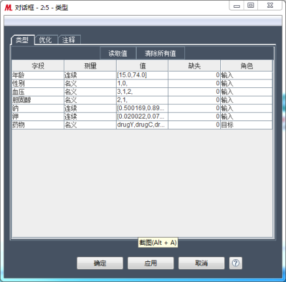Viewport: 286px width, 282px height.
Task: Switch to the 优化 tab
Action: coord(46,40)
